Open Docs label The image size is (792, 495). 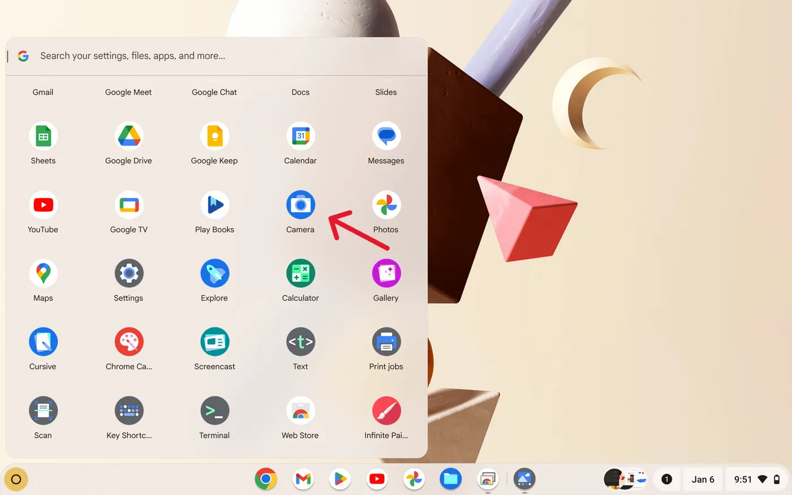point(300,92)
